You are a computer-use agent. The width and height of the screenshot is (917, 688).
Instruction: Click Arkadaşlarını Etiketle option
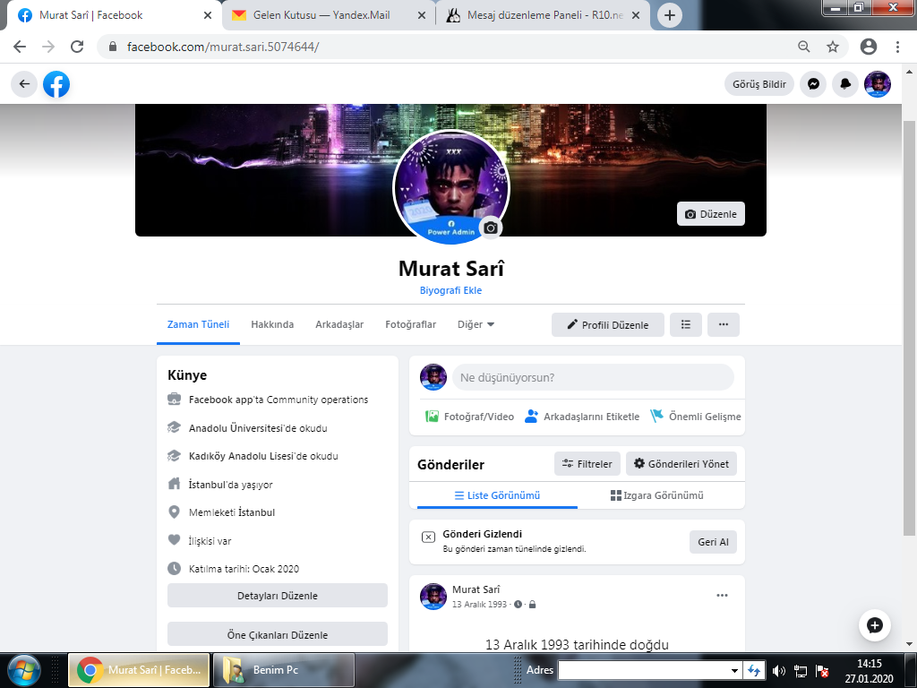(582, 417)
